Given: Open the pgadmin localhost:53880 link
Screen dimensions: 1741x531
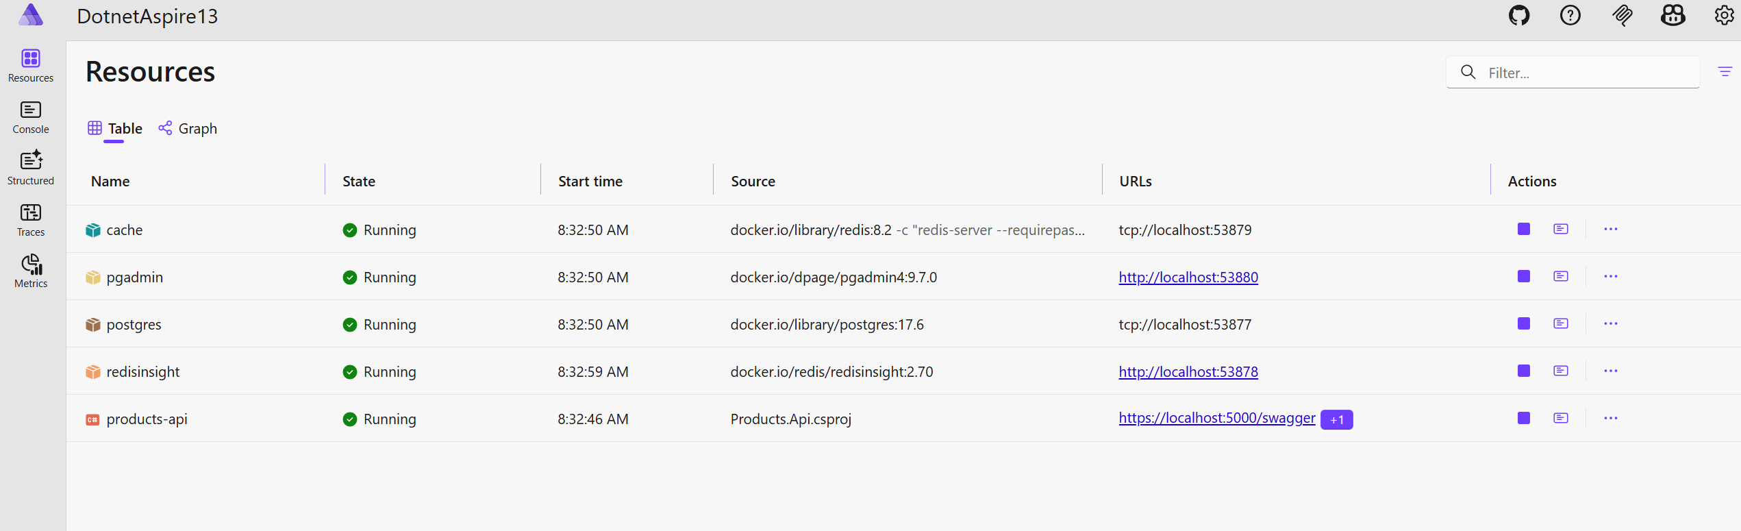Looking at the screenshot, I should [x=1188, y=277].
